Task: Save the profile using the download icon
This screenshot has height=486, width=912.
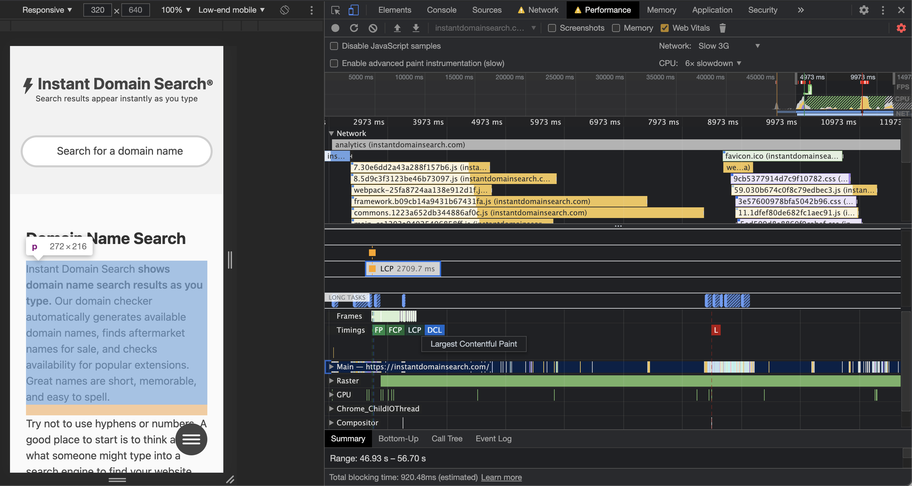Action: click(x=416, y=28)
